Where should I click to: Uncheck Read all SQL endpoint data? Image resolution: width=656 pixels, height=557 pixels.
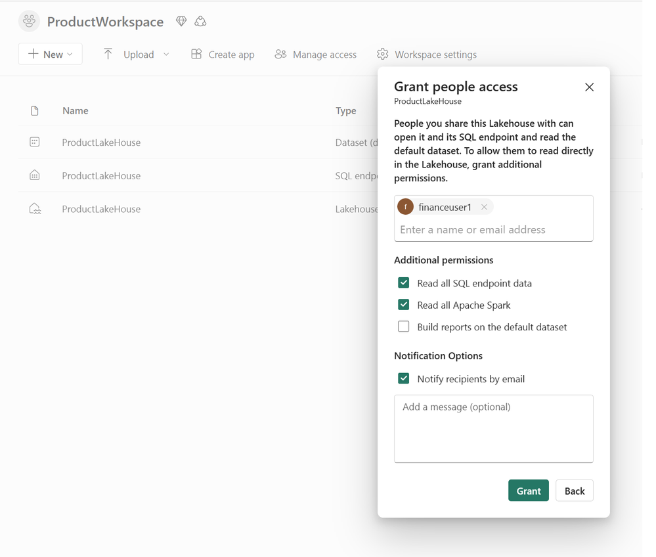pyautogui.click(x=404, y=283)
